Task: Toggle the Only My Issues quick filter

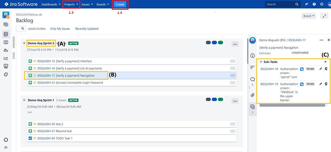Action: point(60,29)
